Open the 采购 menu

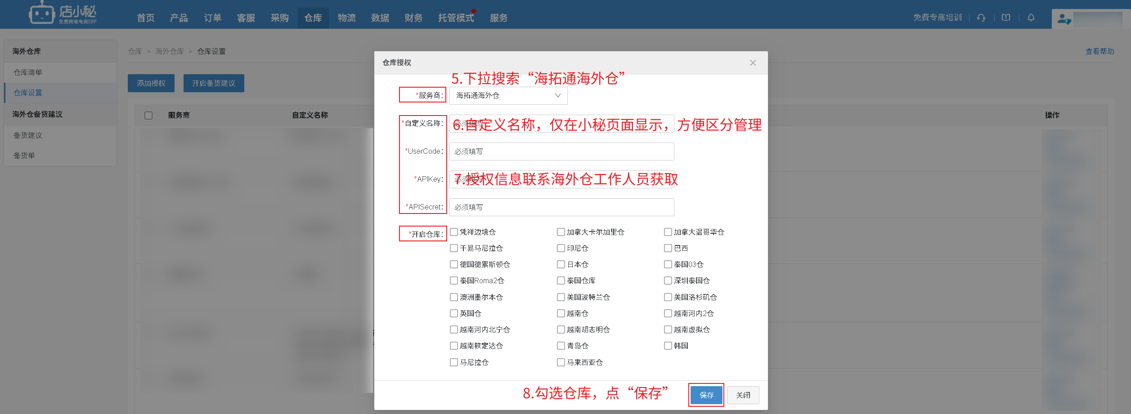[x=280, y=18]
